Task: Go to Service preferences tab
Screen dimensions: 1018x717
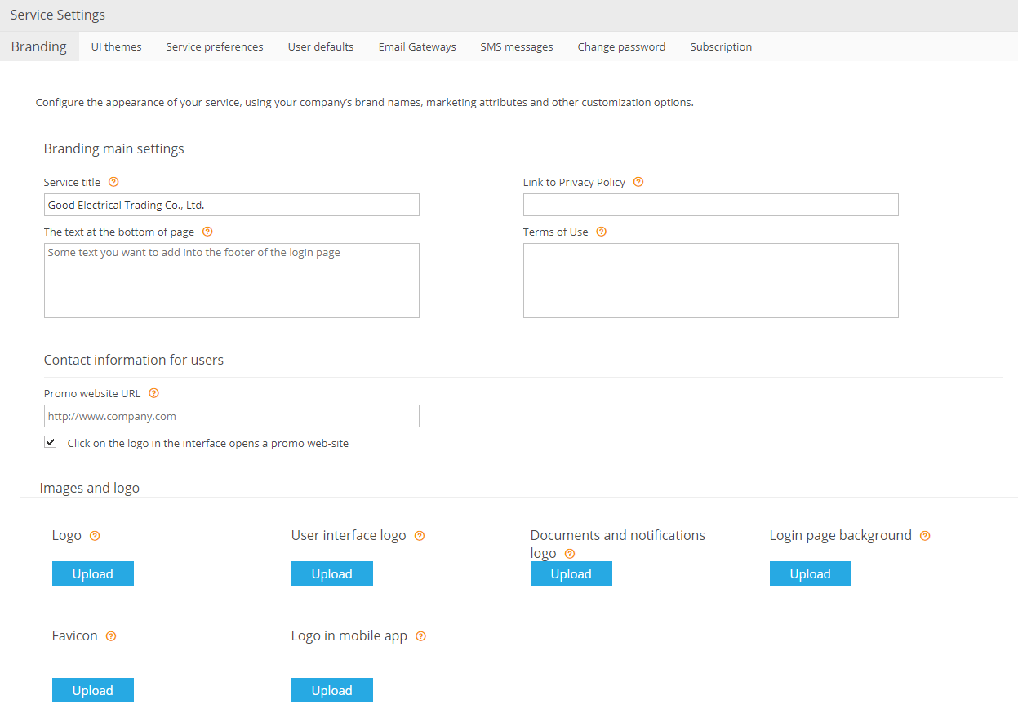Action: (x=215, y=46)
